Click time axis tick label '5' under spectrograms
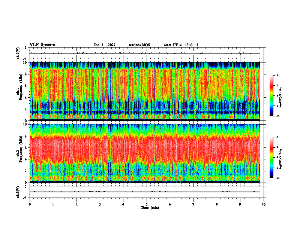The width and height of the screenshot is (297, 229). click(x=147, y=204)
